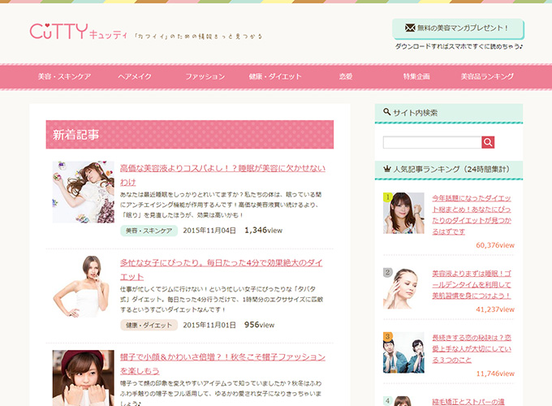Image resolution: width=552 pixels, height=406 pixels.
Task: Open ranking 4 縮毛矯正 article link
Action: [x=468, y=401]
